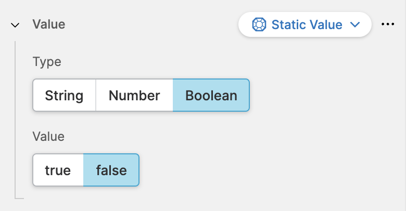The height and width of the screenshot is (211, 406).
Task: Choose the Boolean type option
Action: pos(211,95)
